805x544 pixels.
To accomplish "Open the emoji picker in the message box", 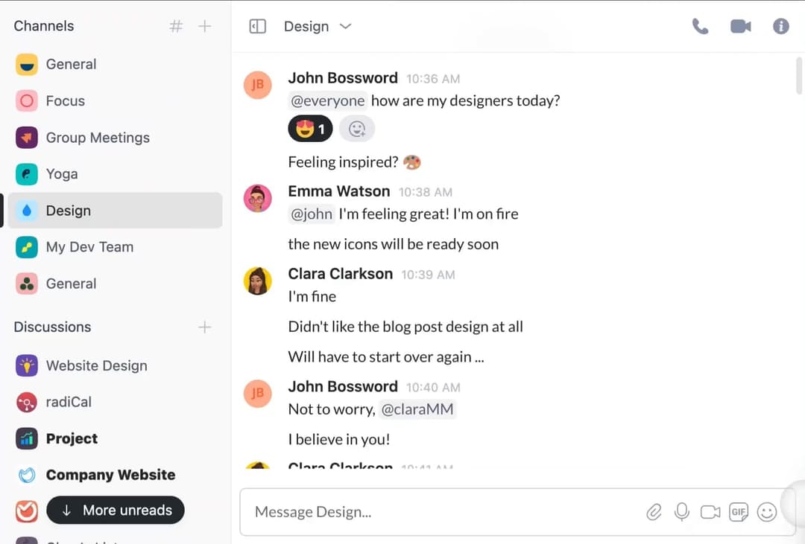I will (767, 512).
